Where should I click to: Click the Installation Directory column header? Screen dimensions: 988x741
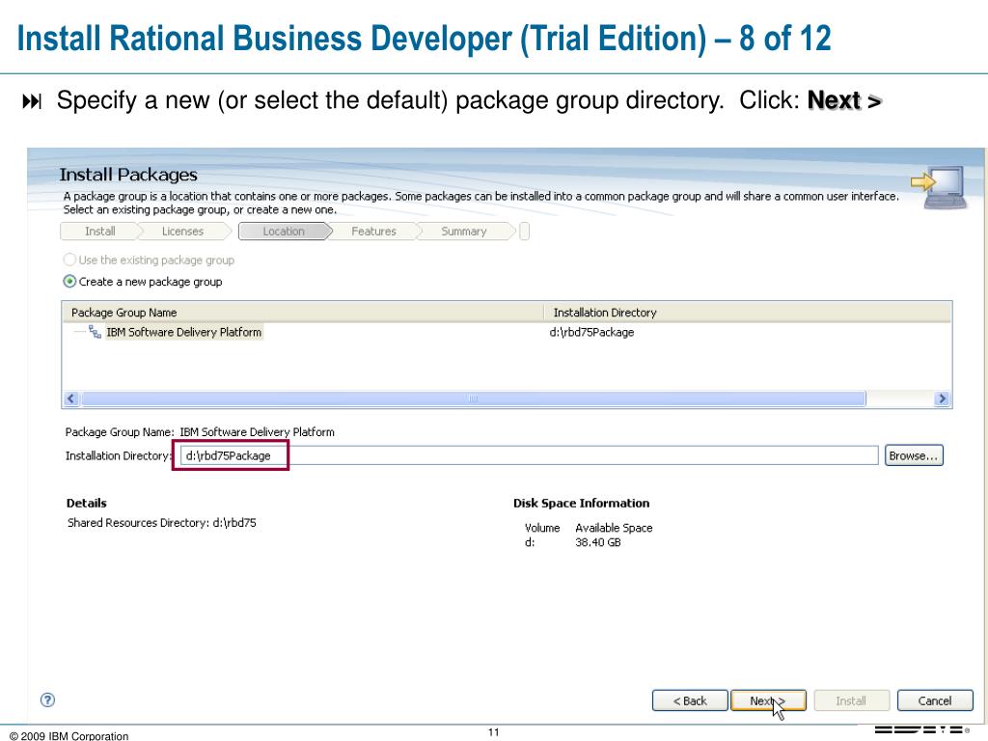(x=749, y=313)
